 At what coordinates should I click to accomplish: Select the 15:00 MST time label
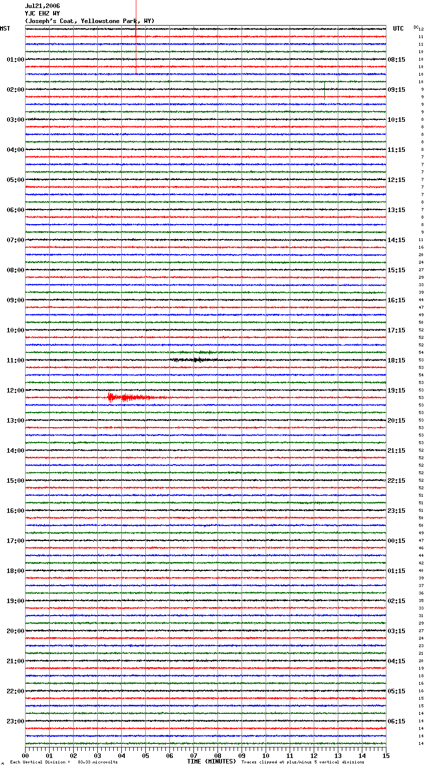[16, 481]
